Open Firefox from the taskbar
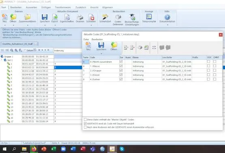The width and height of the screenshot is (225, 153). 34,149
